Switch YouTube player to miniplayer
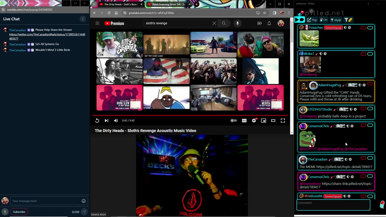This screenshot has width=386, height=217. (264, 121)
